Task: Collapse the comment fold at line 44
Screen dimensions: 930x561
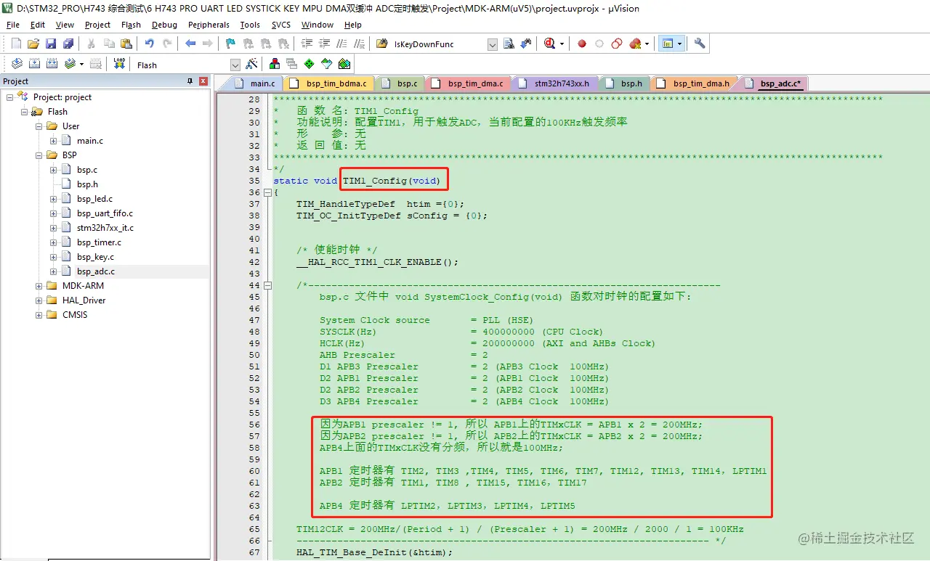Action: pos(267,285)
